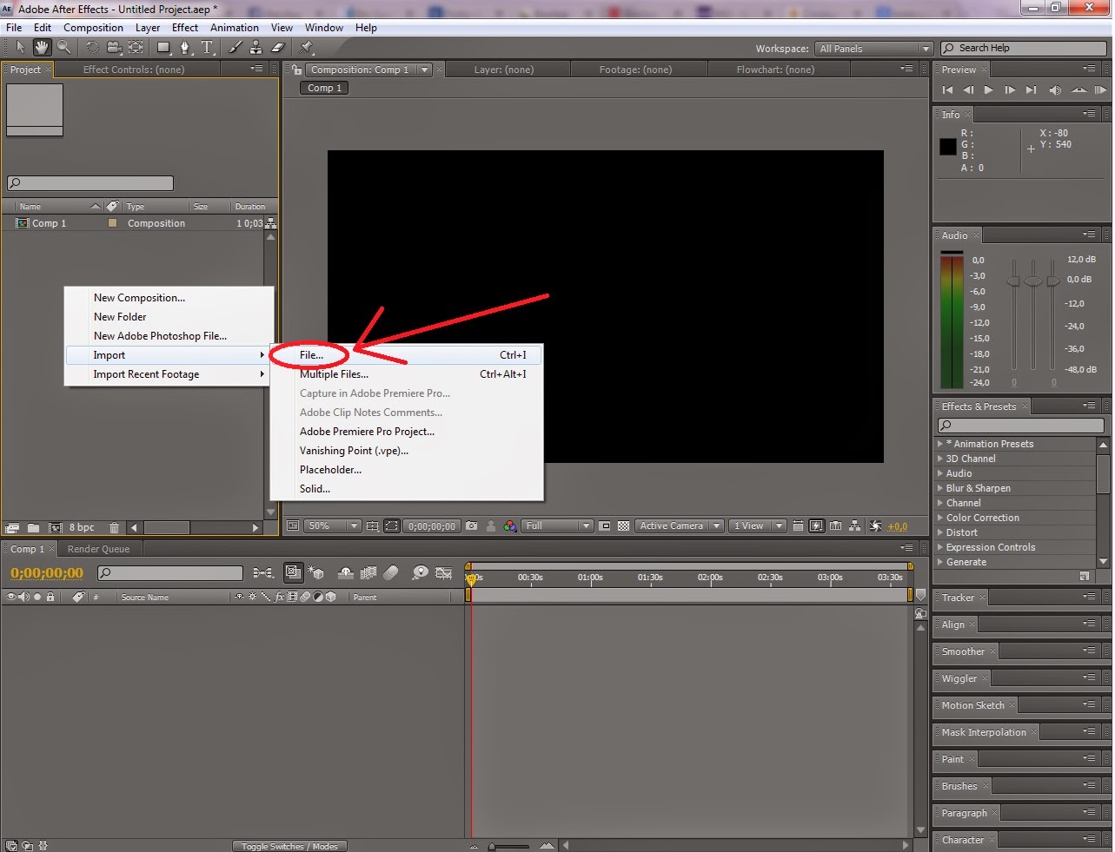Toggle pixel aspect ratio correction
The width and height of the screenshot is (1115, 852).
(x=798, y=525)
